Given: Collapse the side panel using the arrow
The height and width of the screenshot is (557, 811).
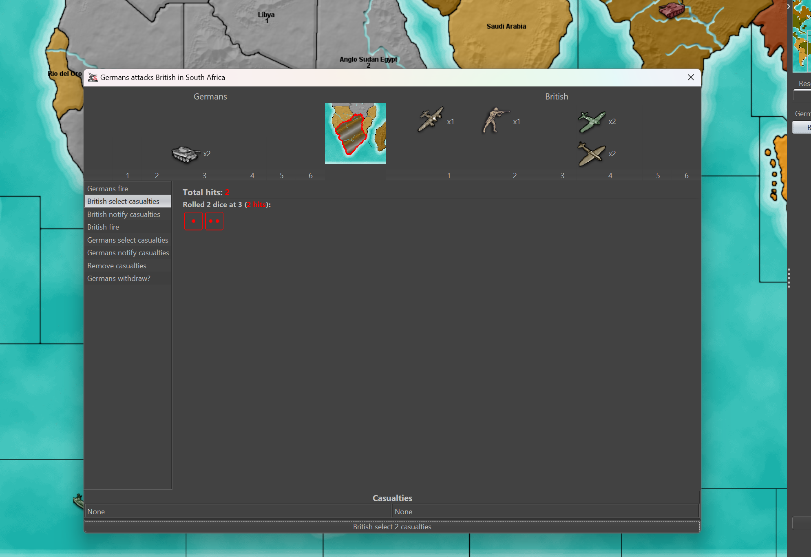Looking at the screenshot, I should (789, 6).
